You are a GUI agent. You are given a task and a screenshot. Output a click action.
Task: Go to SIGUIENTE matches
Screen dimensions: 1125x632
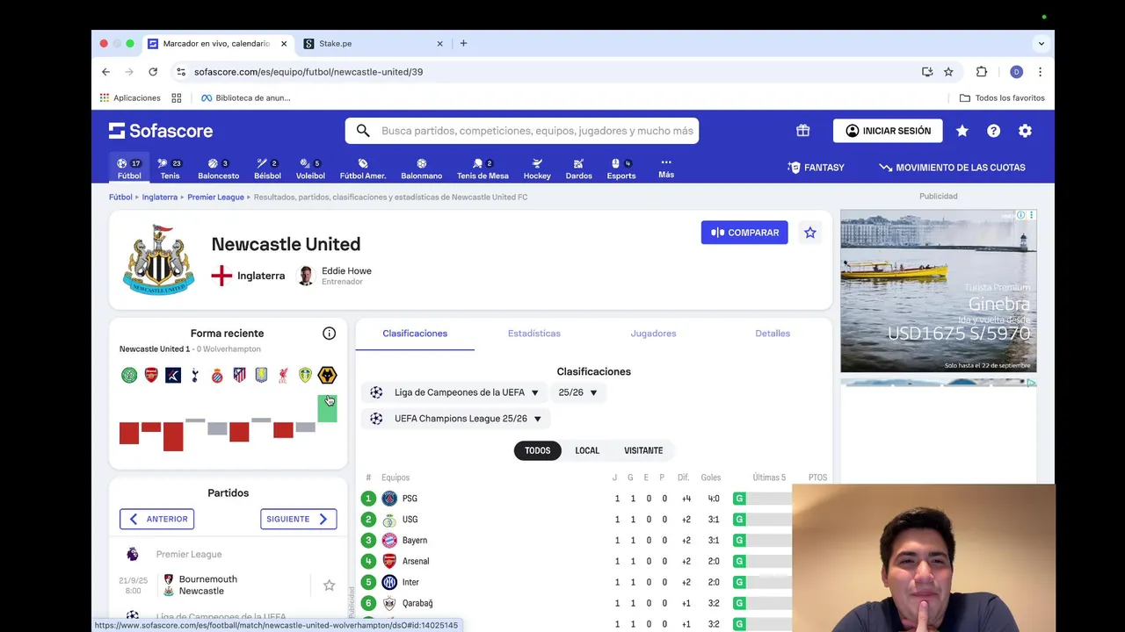coord(298,519)
